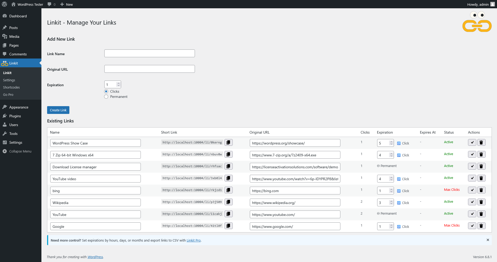Viewport: 497px width, 262px height.
Task: Click the Link Name input field
Action: point(149,54)
